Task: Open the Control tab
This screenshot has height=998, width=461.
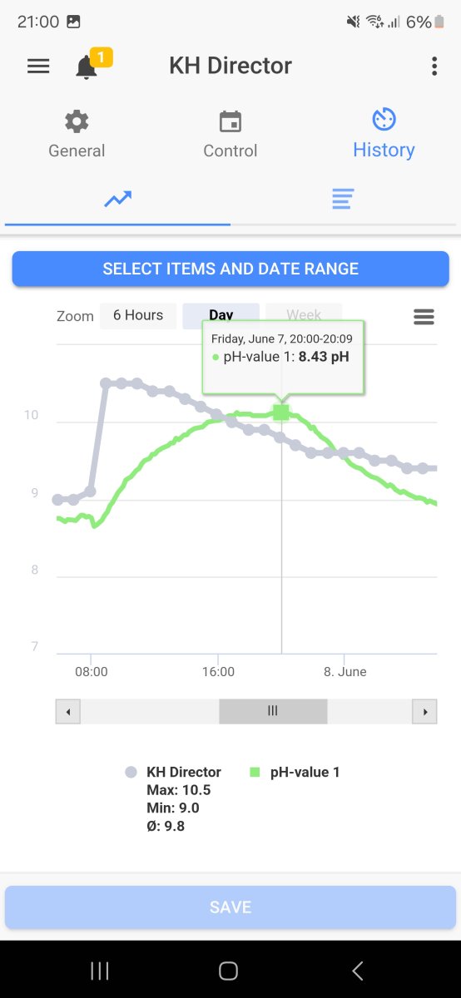Action: [x=230, y=135]
